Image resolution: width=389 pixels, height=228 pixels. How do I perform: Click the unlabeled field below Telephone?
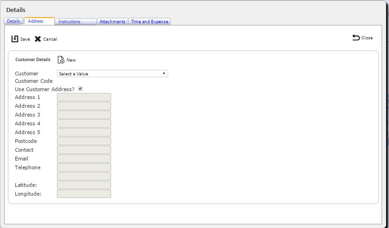point(84,176)
